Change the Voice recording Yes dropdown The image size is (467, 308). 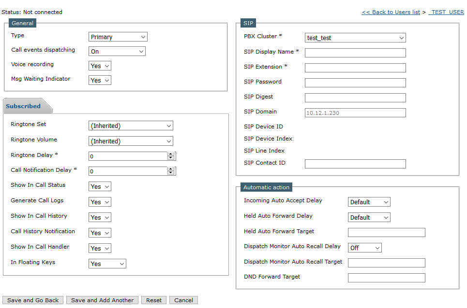click(x=100, y=66)
